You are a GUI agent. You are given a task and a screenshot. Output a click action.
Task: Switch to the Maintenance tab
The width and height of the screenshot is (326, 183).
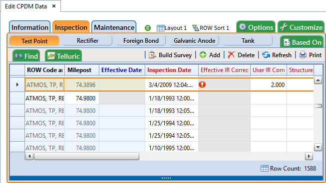114,27
